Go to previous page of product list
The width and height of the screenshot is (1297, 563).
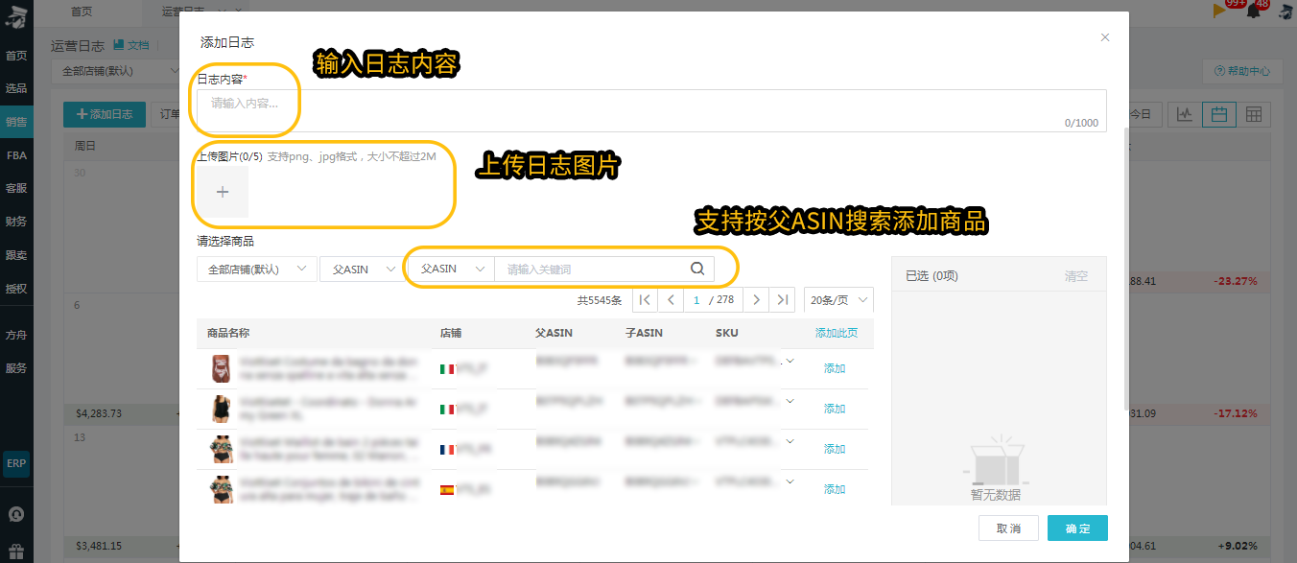click(672, 300)
